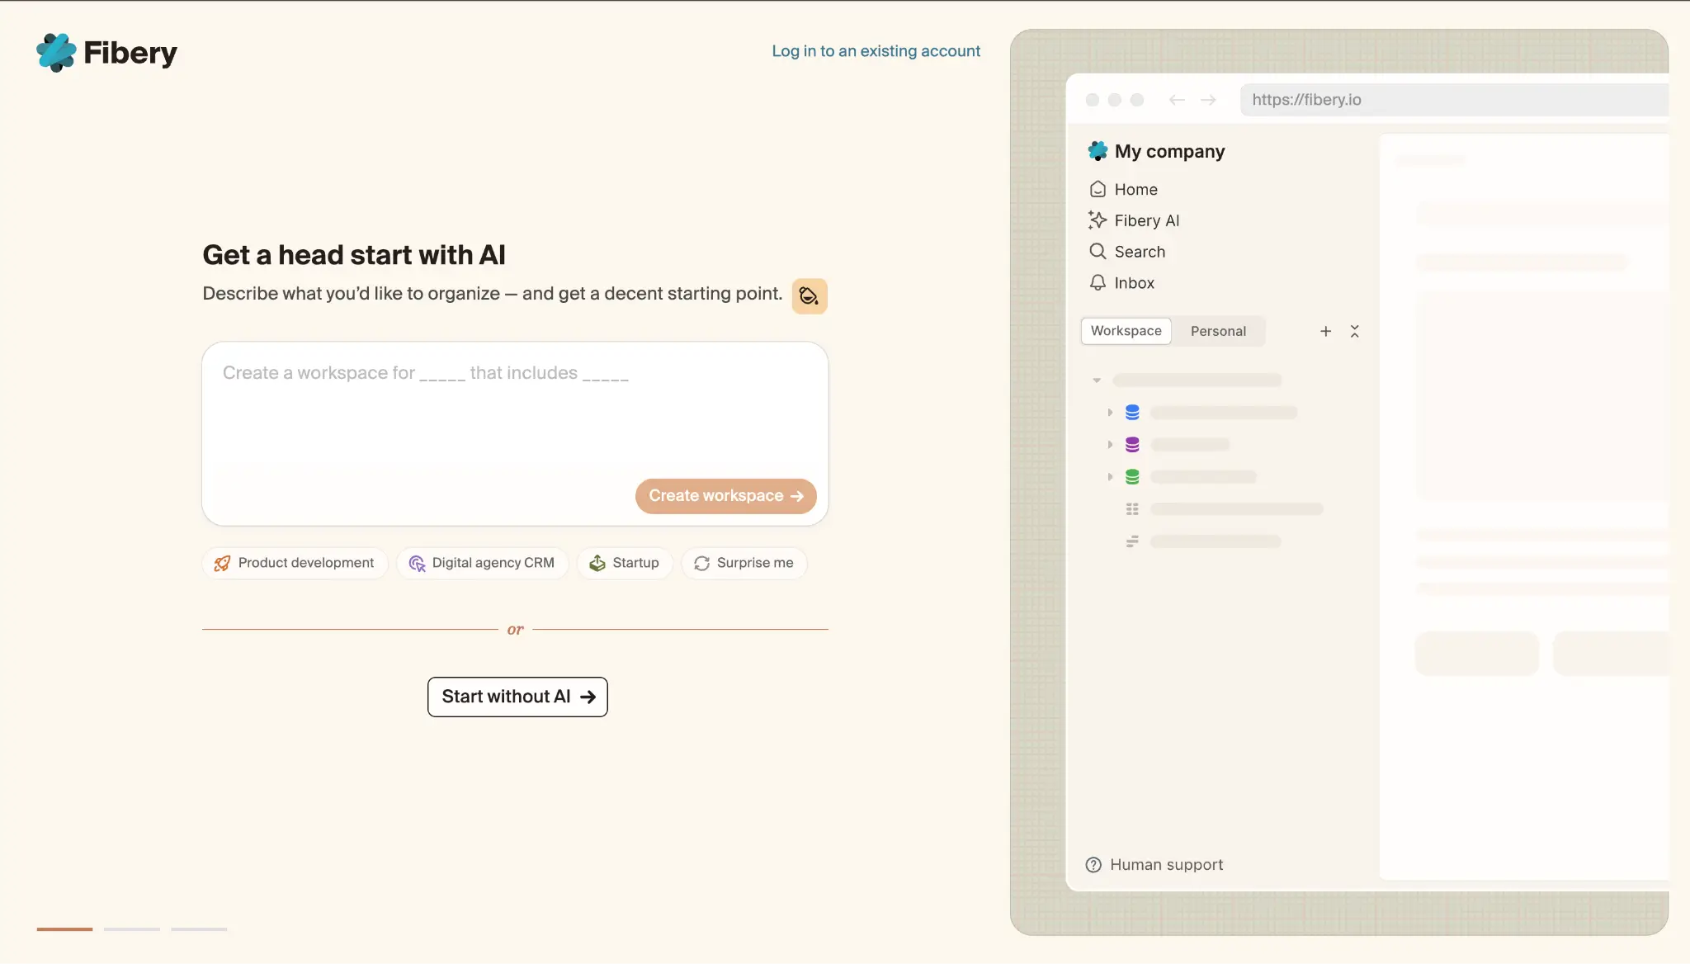Click the My company logo icon
This screenshot has height=964, width=1690.
pyautogui.click(x=1098, y=150)
